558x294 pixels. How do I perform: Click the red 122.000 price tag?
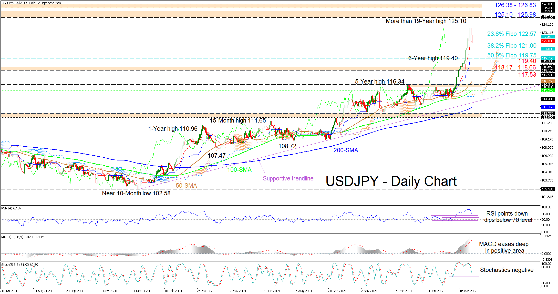point(547,41)
